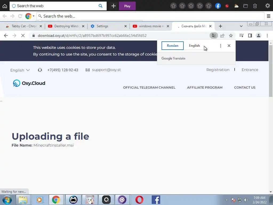Open the Facebook taskbar icon

tap(156, 200)
